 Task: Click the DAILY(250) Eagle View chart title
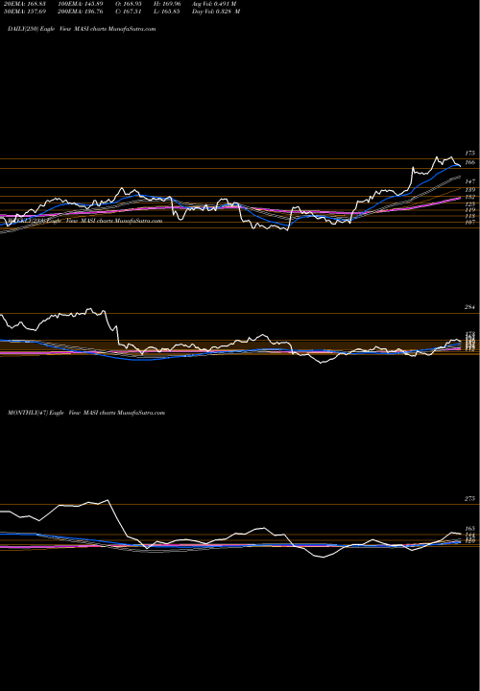click(x=82, y=29)
